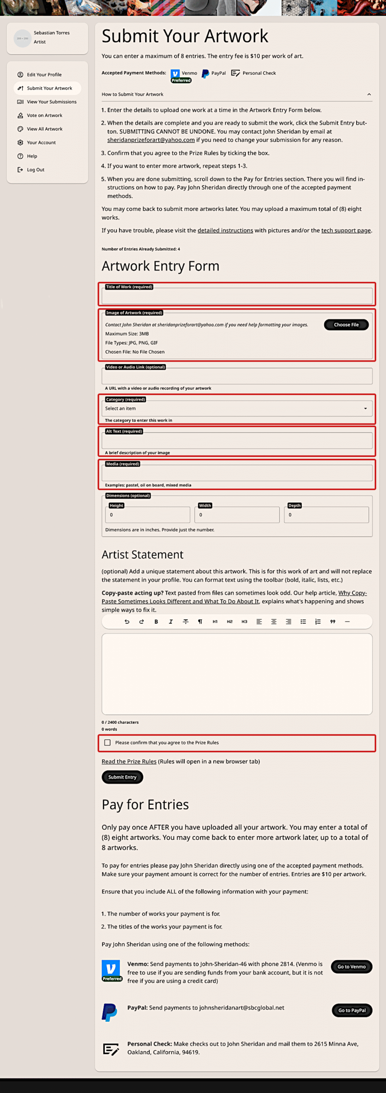Viewport: 386px width, 1093px height.
Task: Apply Heading 1 style using the H1 icon
Action: point(215,622)
